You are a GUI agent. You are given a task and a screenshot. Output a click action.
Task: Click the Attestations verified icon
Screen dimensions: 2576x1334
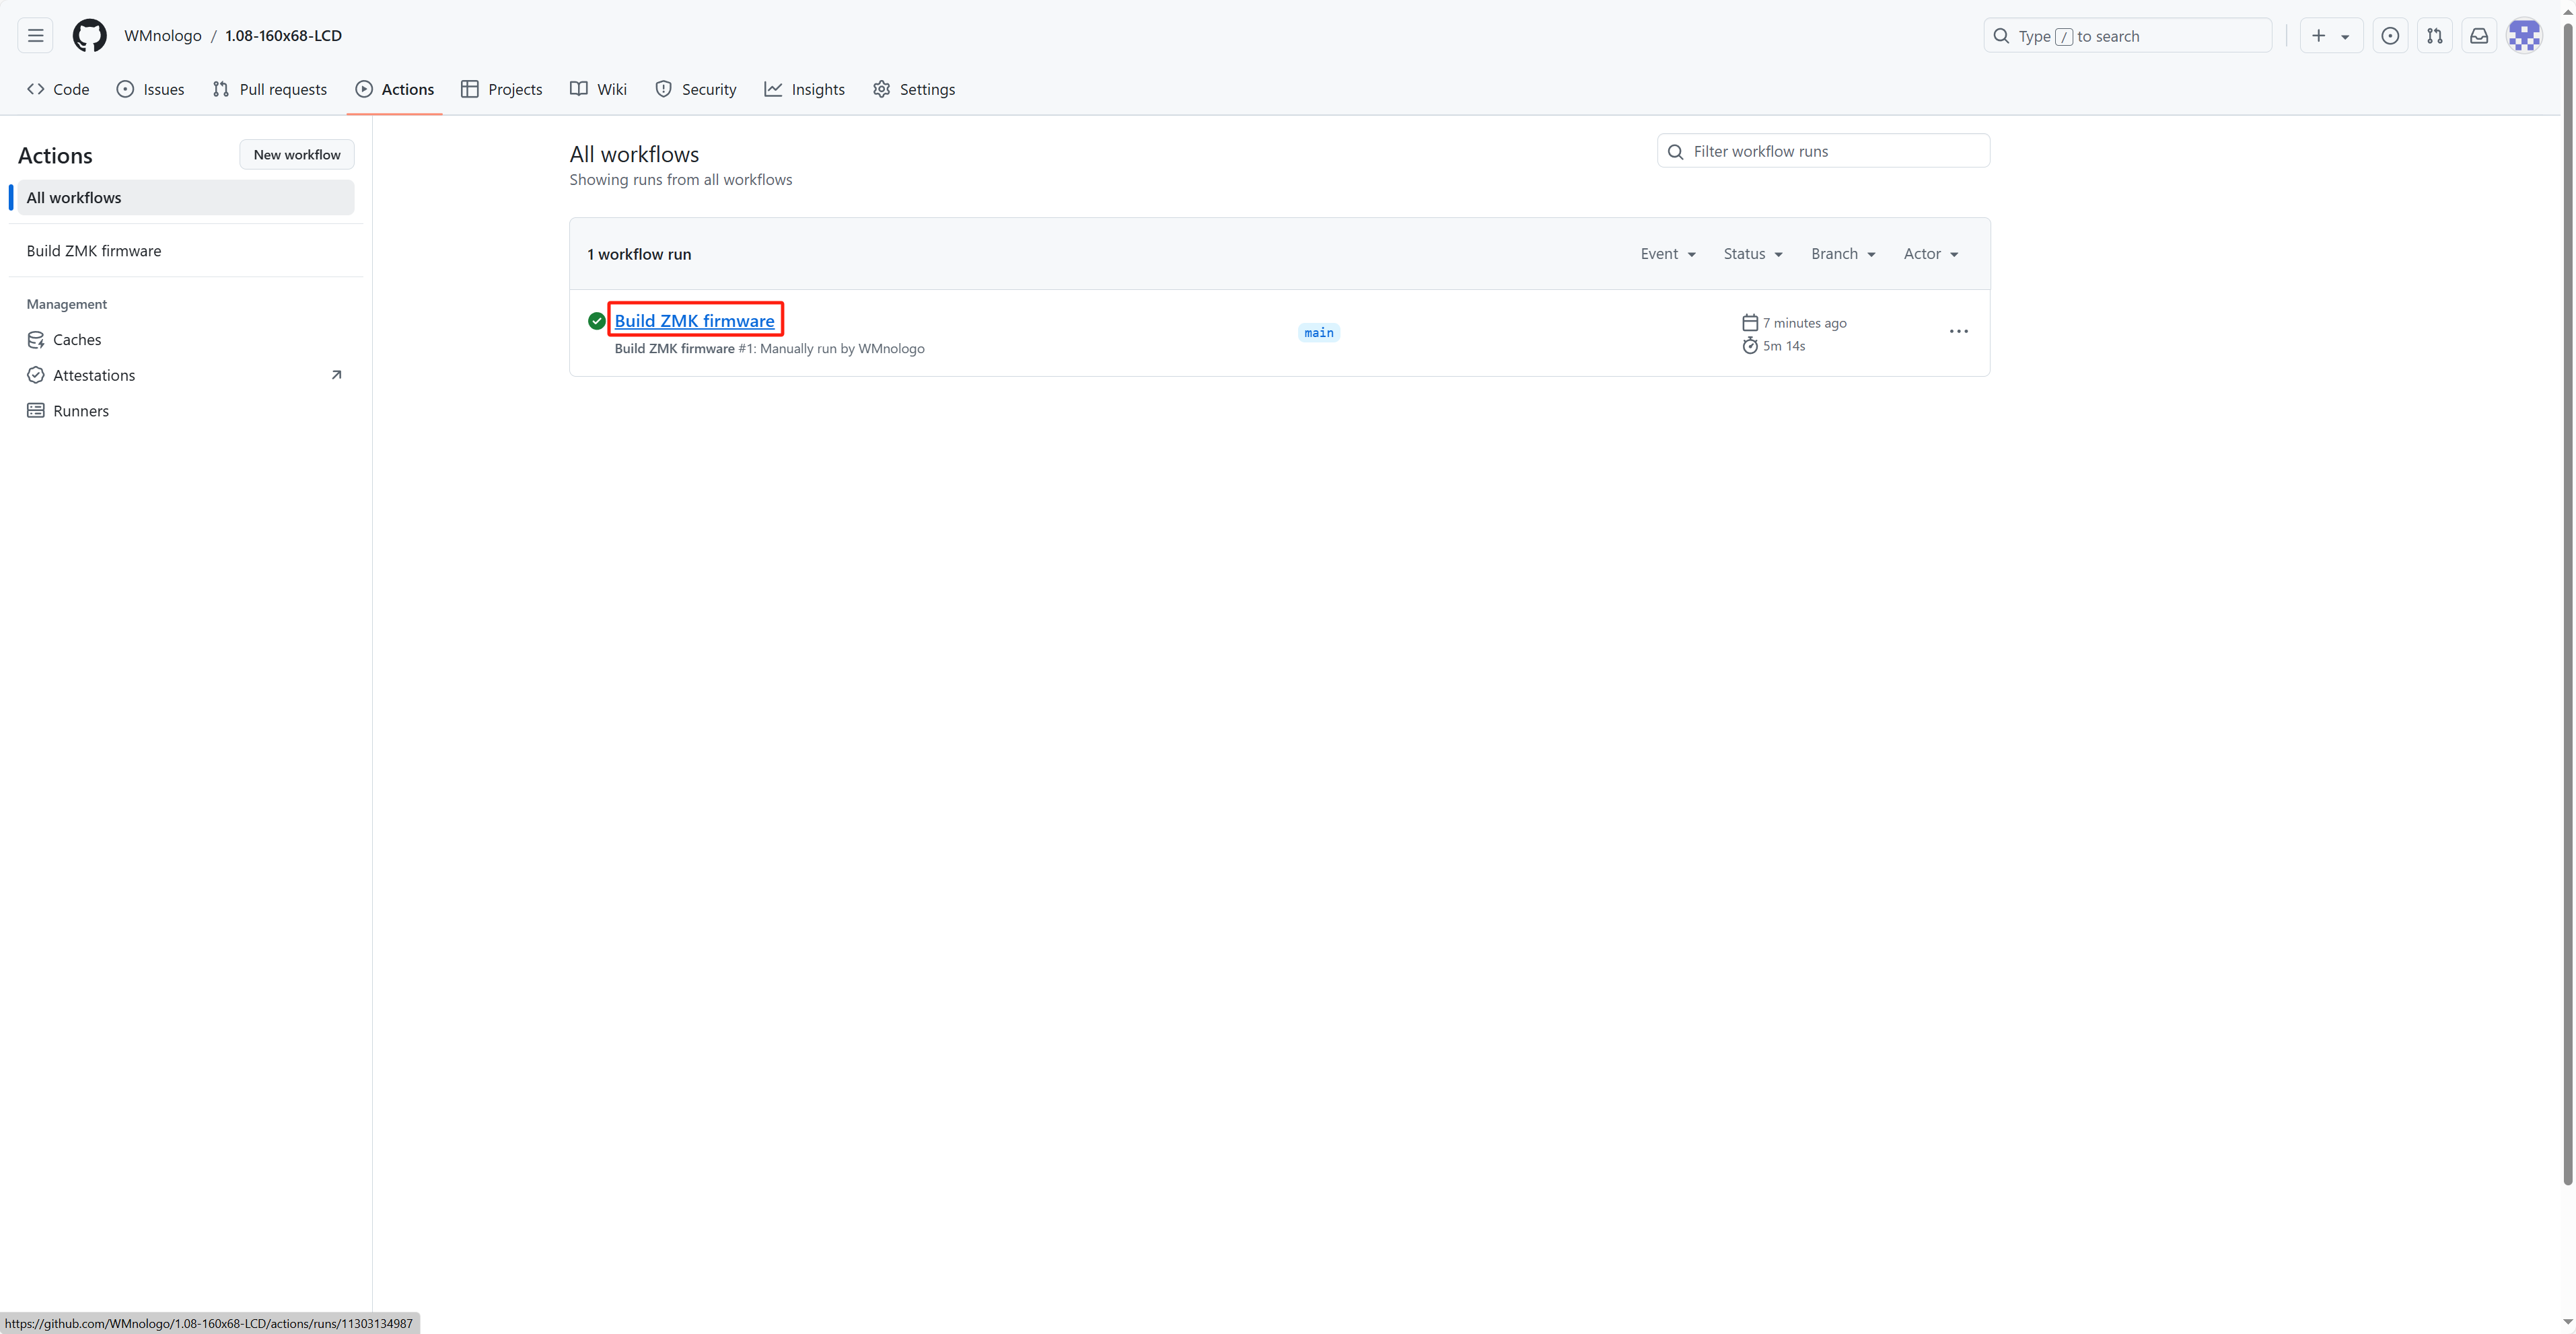(x=36, y=375)
